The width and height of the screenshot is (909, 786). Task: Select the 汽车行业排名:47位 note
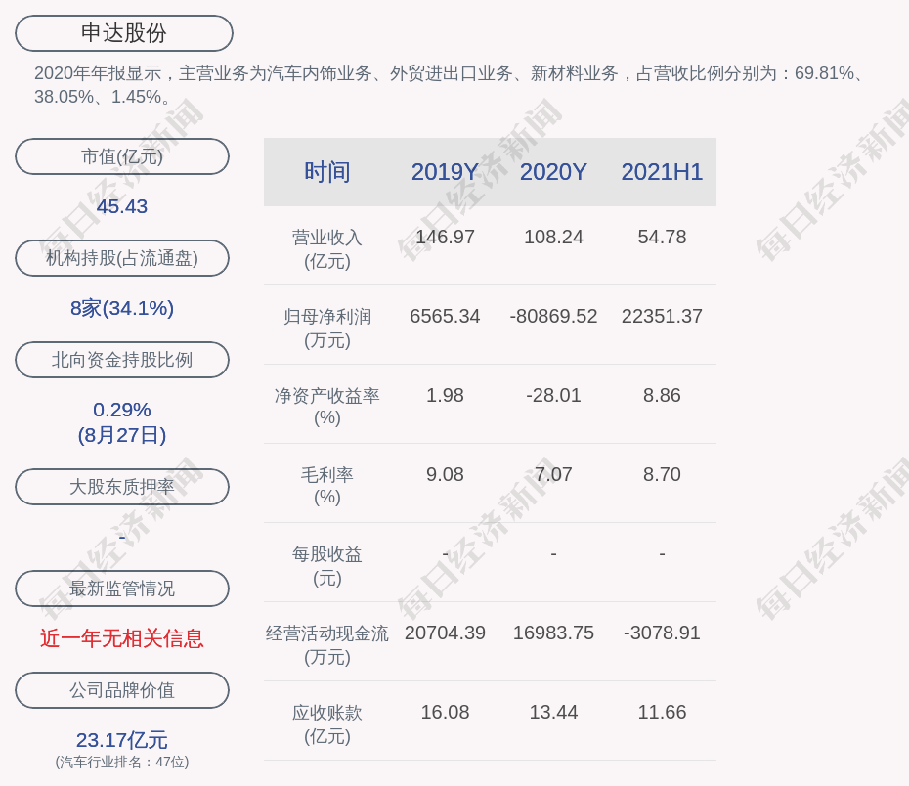(122, 762)
